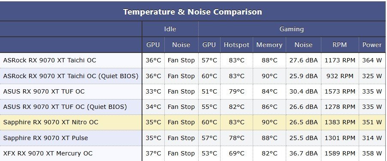Select ASRock Taichi OC (Quiet BIOS) row label

tap(71, 76)
